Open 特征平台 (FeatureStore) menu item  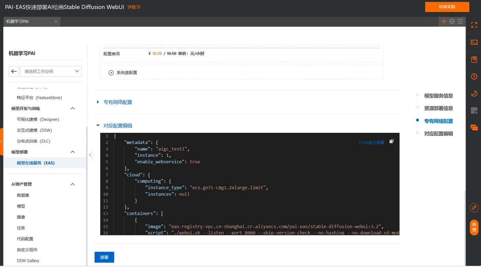coord(39,98)
